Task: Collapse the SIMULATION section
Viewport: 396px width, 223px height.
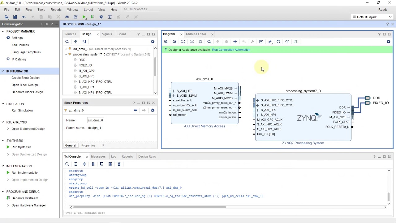Action: (x=3, y=104)
